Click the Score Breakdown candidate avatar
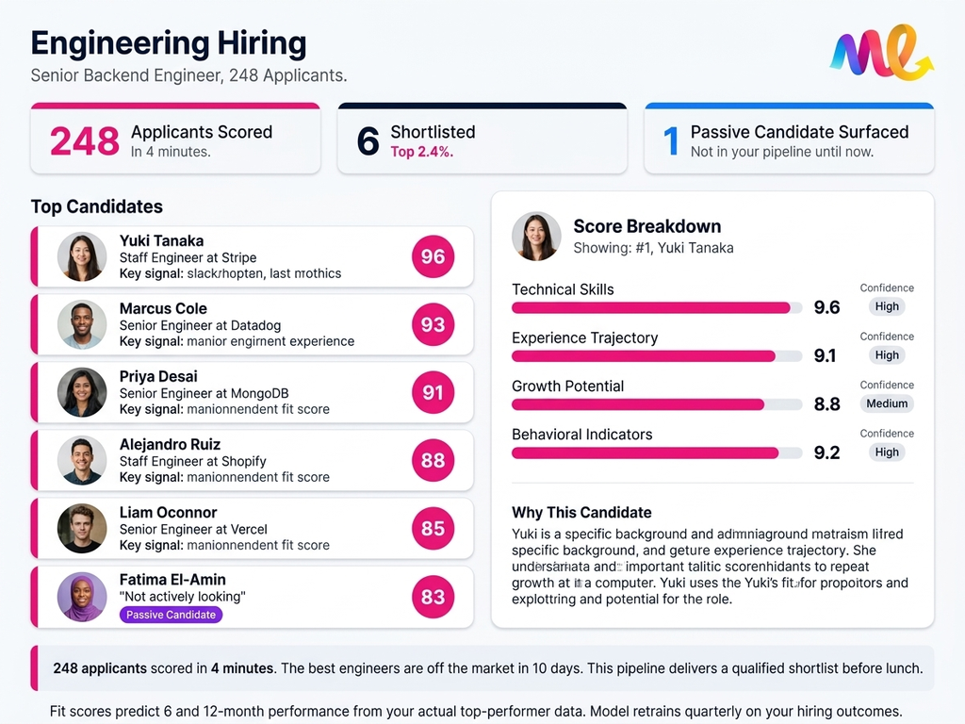 click(x=536, y=236)
